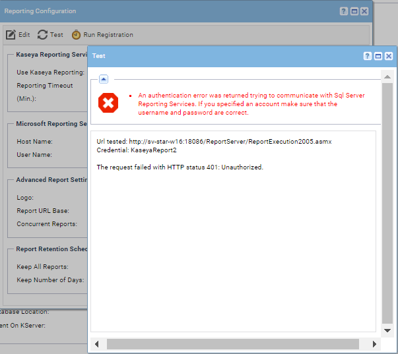Click the Report URL Base label

tap(43, 211)
